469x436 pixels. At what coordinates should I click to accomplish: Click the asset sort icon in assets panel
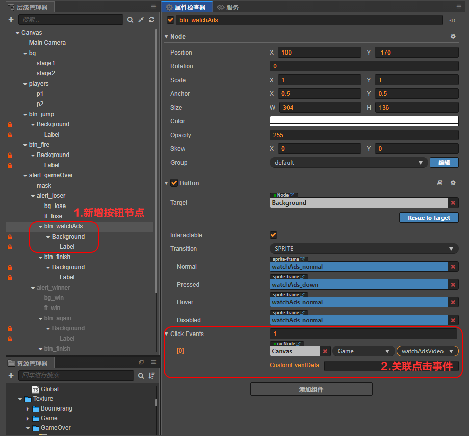tap(151, 376)
